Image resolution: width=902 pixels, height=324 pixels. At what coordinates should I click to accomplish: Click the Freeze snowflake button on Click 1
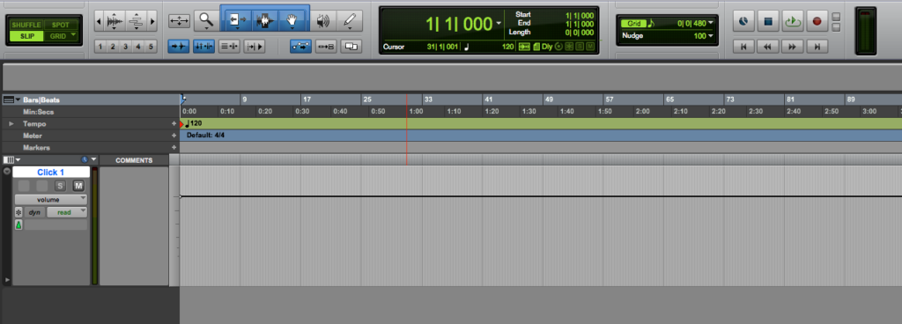coord(18,212)
